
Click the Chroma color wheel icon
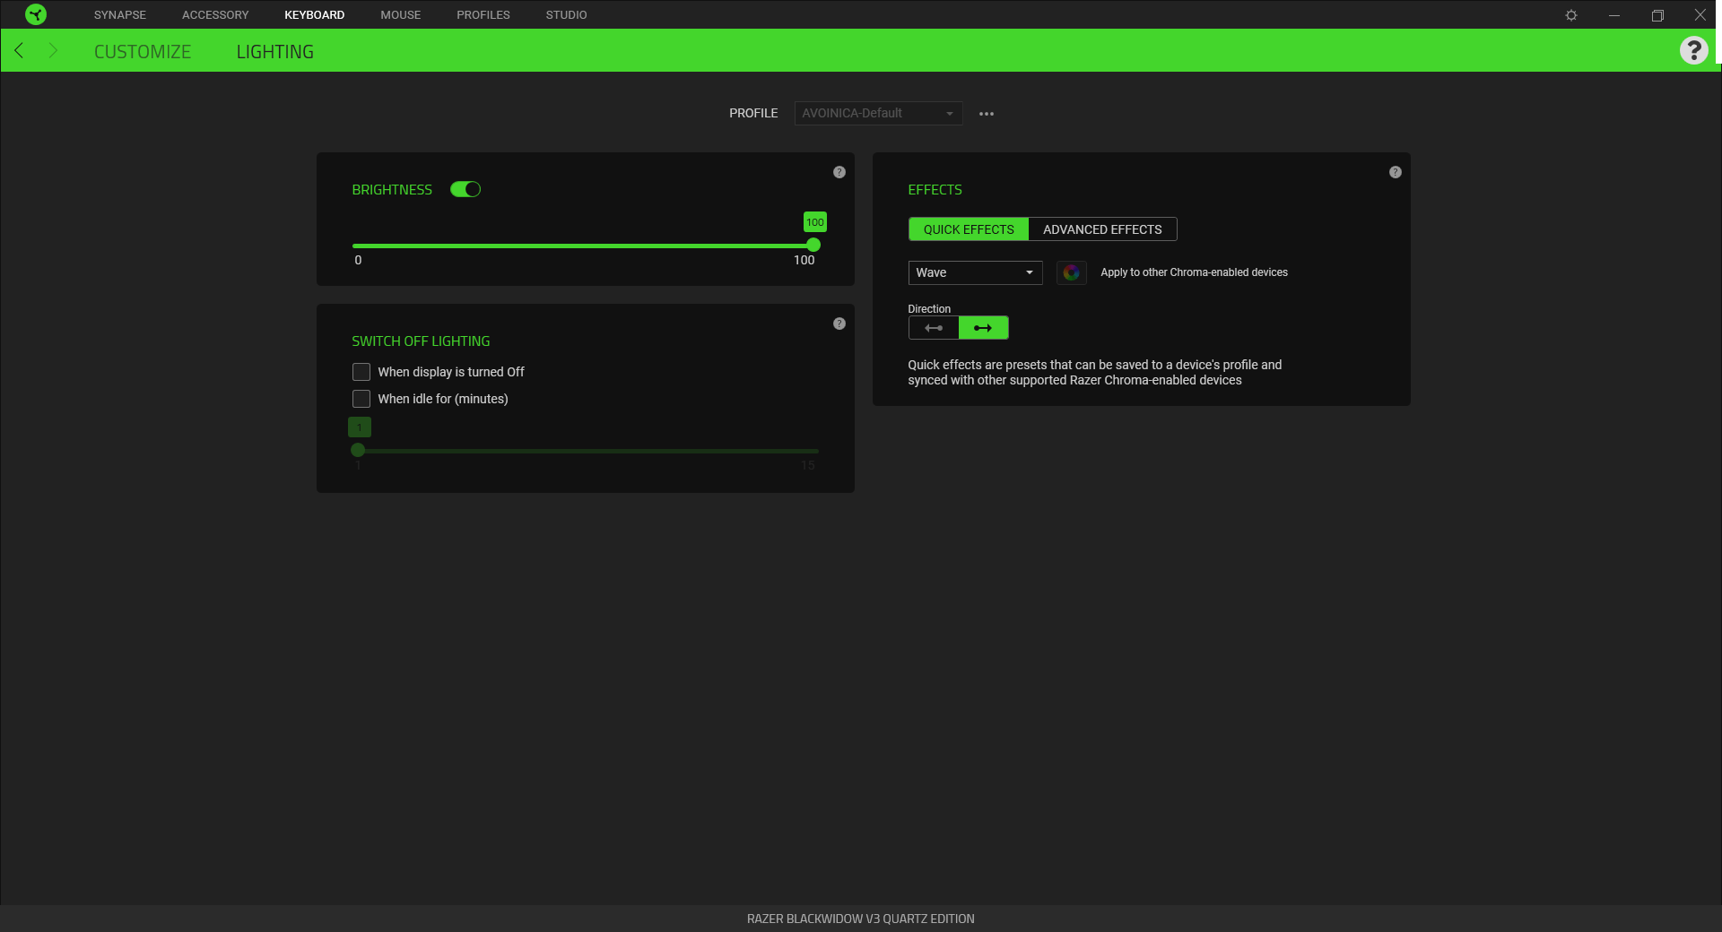(1071, 272)
